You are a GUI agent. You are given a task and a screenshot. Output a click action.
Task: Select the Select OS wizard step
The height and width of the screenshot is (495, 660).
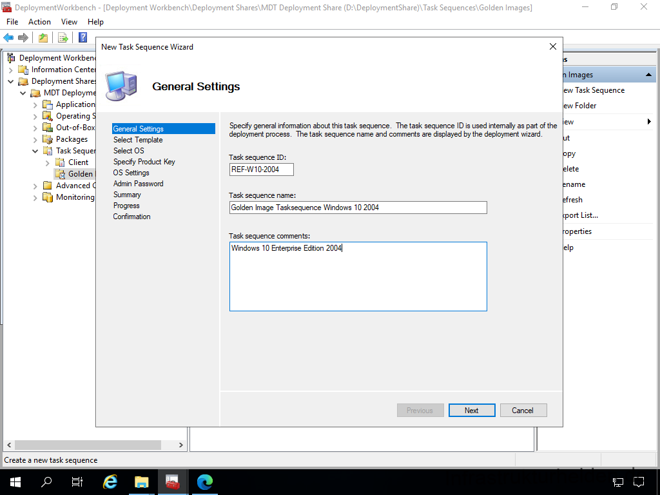point(129,151)
